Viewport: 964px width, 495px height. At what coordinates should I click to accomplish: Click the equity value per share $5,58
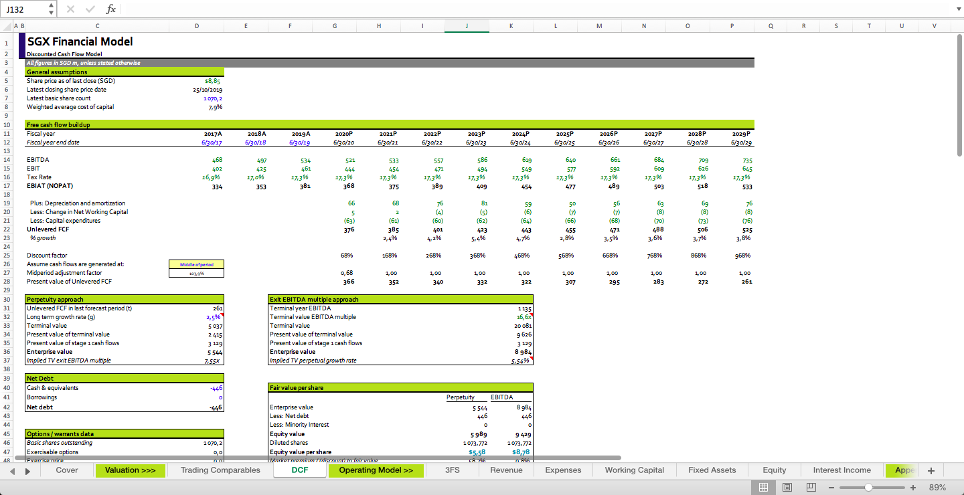(478, 452)
